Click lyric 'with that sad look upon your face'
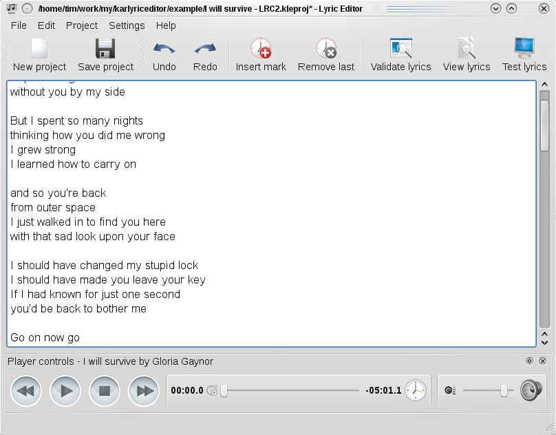556x435 pixels. [92, 236]
